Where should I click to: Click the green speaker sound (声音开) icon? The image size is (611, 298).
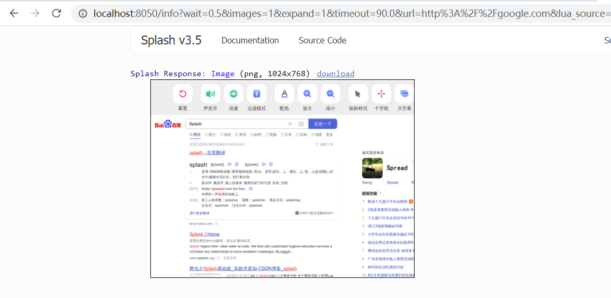(x=210, y=94)
